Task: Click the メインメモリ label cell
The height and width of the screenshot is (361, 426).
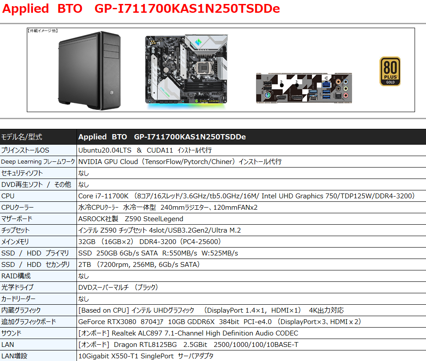Action: click(38, 241)
